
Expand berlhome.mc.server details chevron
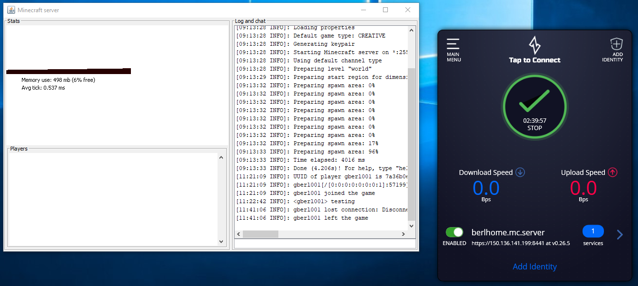(620, 235)
